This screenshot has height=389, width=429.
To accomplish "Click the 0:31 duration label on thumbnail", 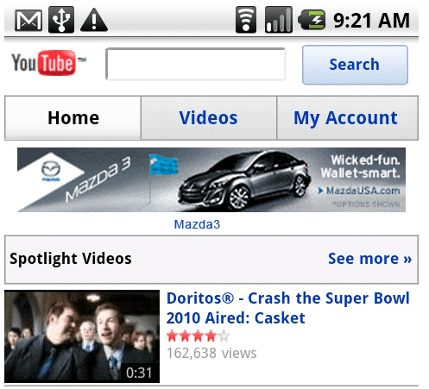I will 139,373.
